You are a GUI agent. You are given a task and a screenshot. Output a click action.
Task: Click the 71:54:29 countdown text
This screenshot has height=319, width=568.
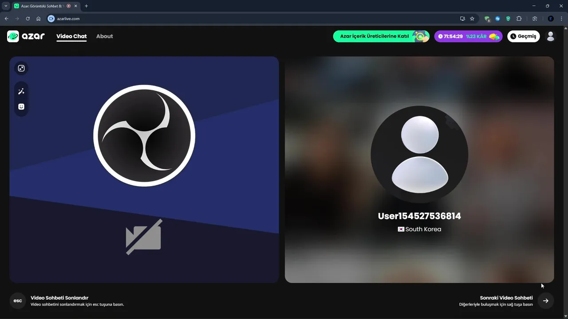(x=453, y=36)
